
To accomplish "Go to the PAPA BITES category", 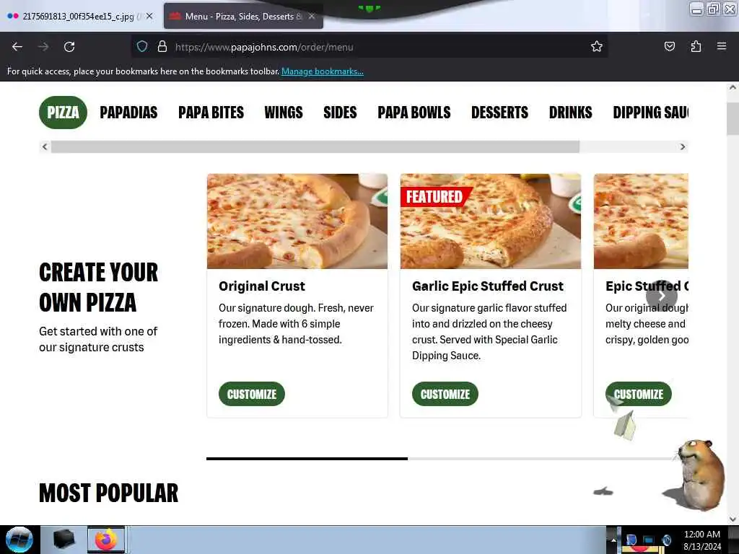I will point(211,113).
